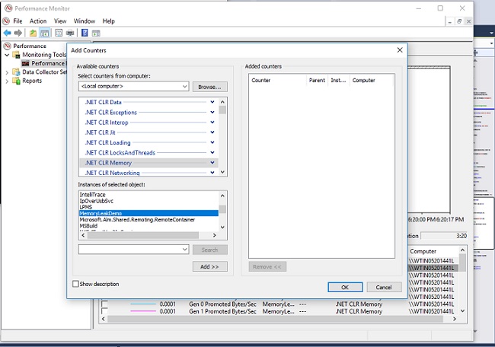
Task: Close the Add Counters dialog with X
Action: point(400,50)
